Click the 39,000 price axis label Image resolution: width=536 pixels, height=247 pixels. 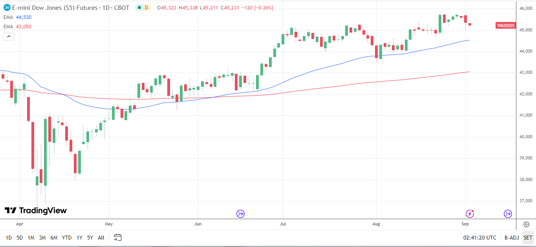coord(525,158)
